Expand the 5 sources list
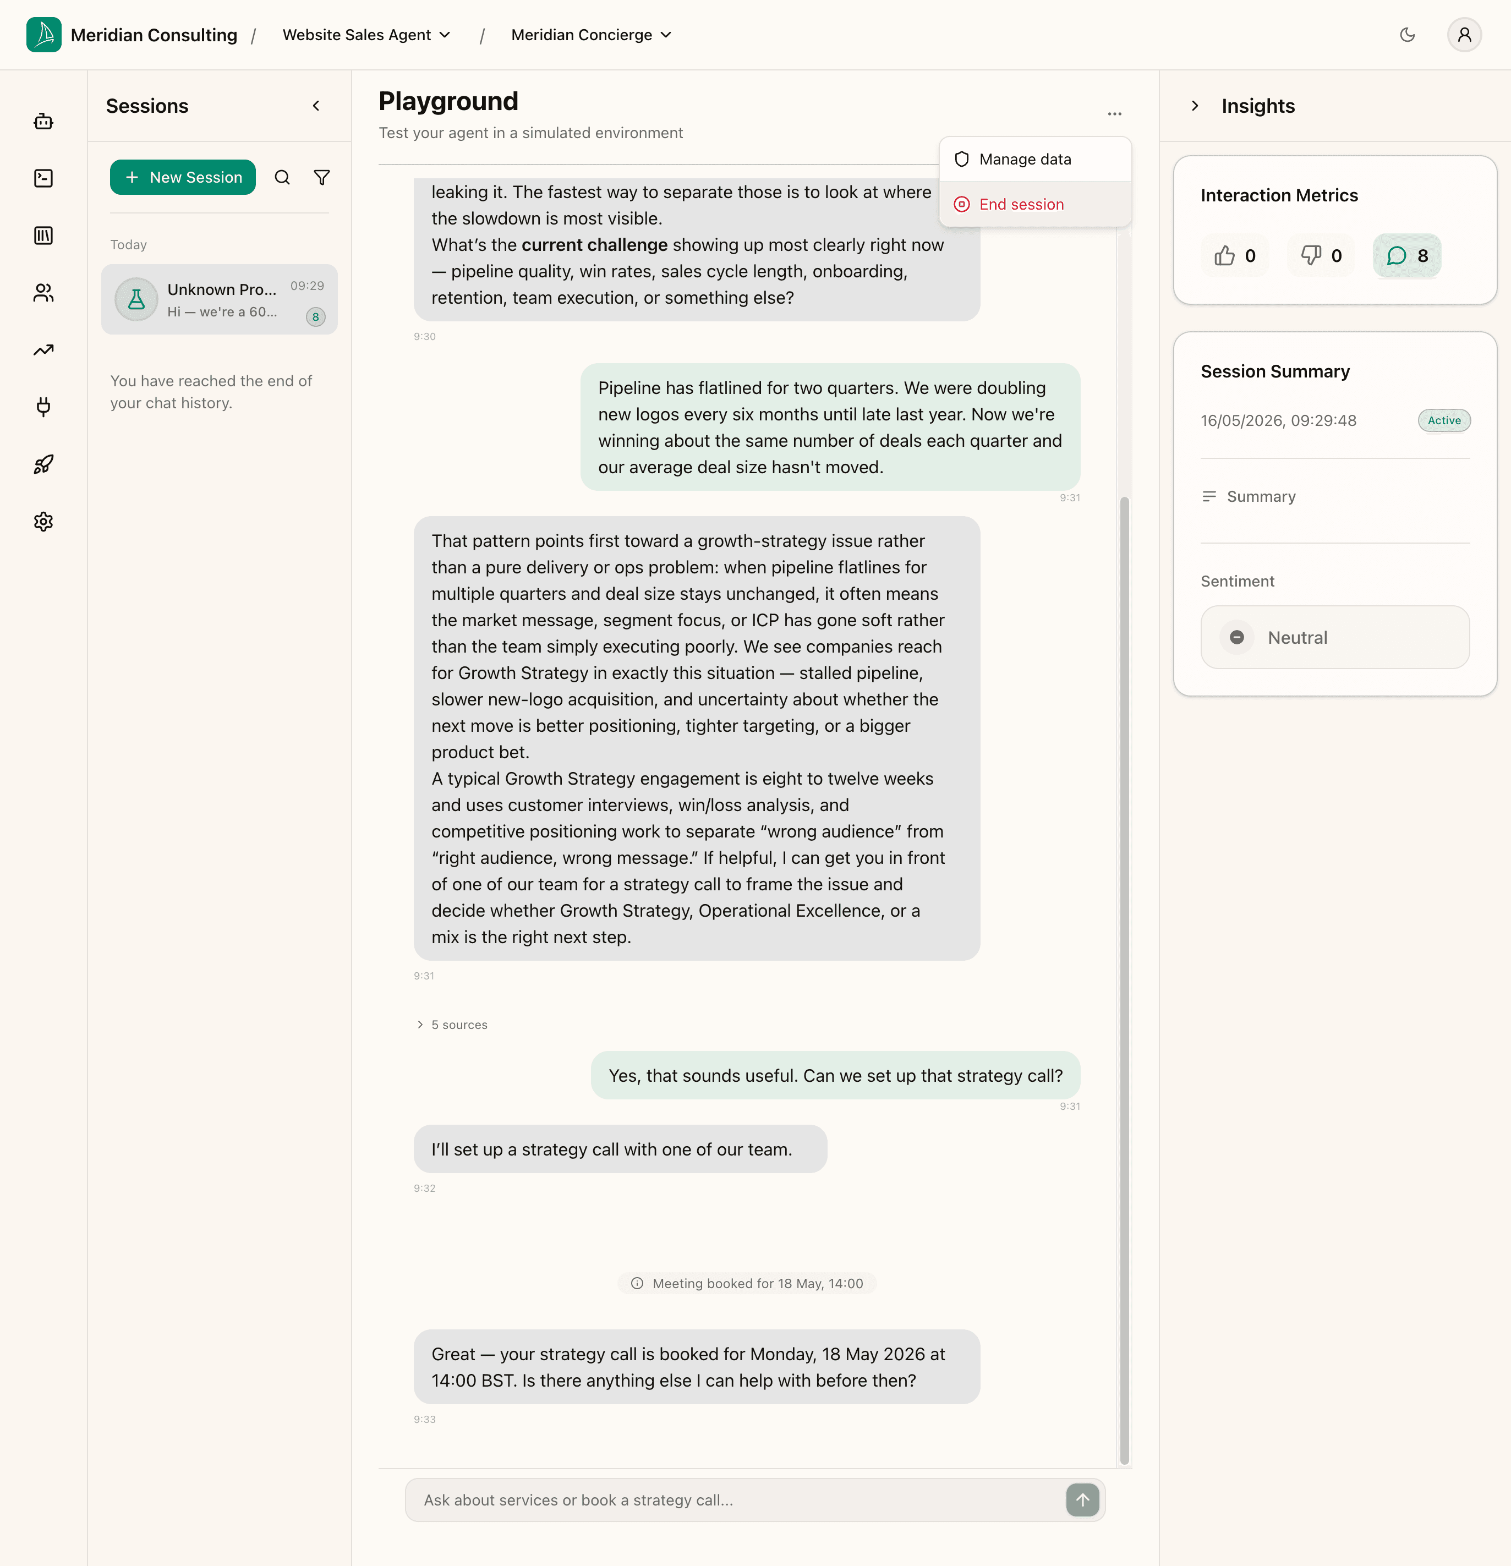1511x1566 pixels. (x=452, y=1025)
